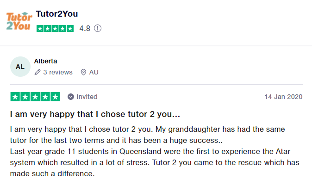
Task: Click the first star in the header rating
Action: (x=40, y=28)
